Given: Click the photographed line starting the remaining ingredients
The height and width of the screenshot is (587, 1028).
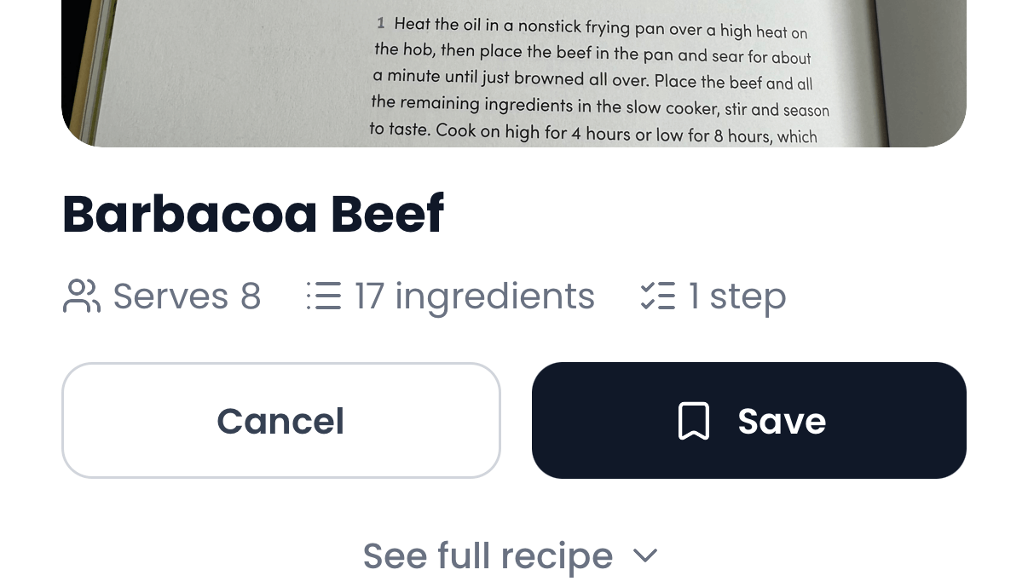Looking at the screenshot, I should pyautogui.click(x=599, y=106).
